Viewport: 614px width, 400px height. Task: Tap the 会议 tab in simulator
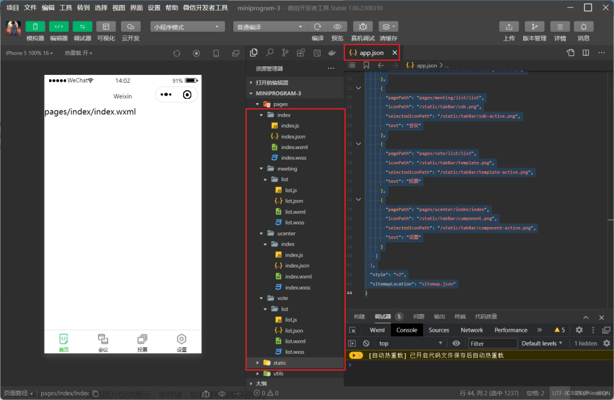click(x=103, y=342)
